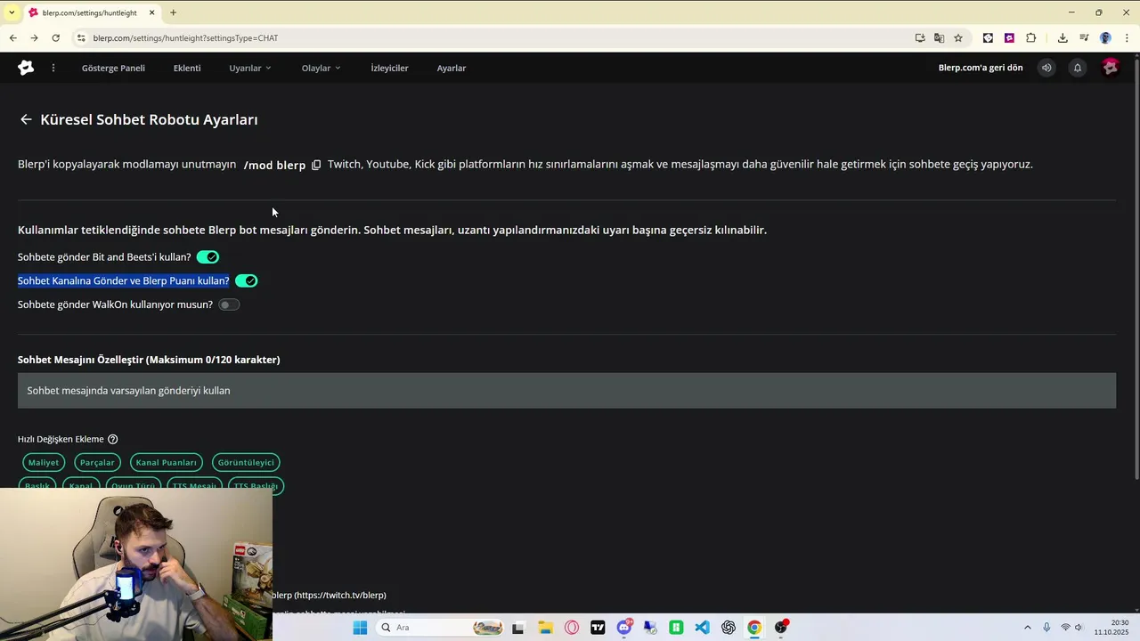Open the Chrome extensions puzzle icon

pos(1031,38)
